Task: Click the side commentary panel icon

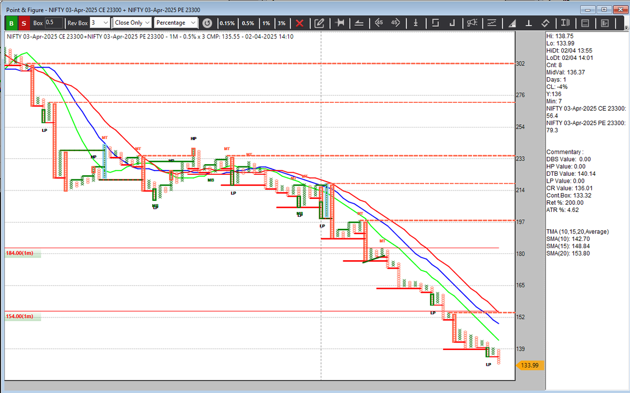Action: (605, 23)
